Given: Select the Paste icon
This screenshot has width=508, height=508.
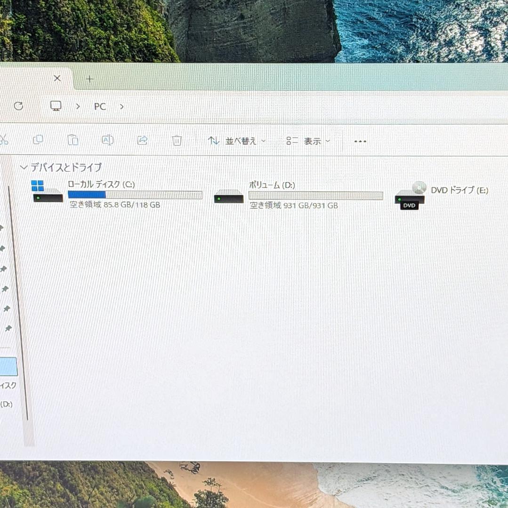Looking at the screenshot, I should (73, 140).
